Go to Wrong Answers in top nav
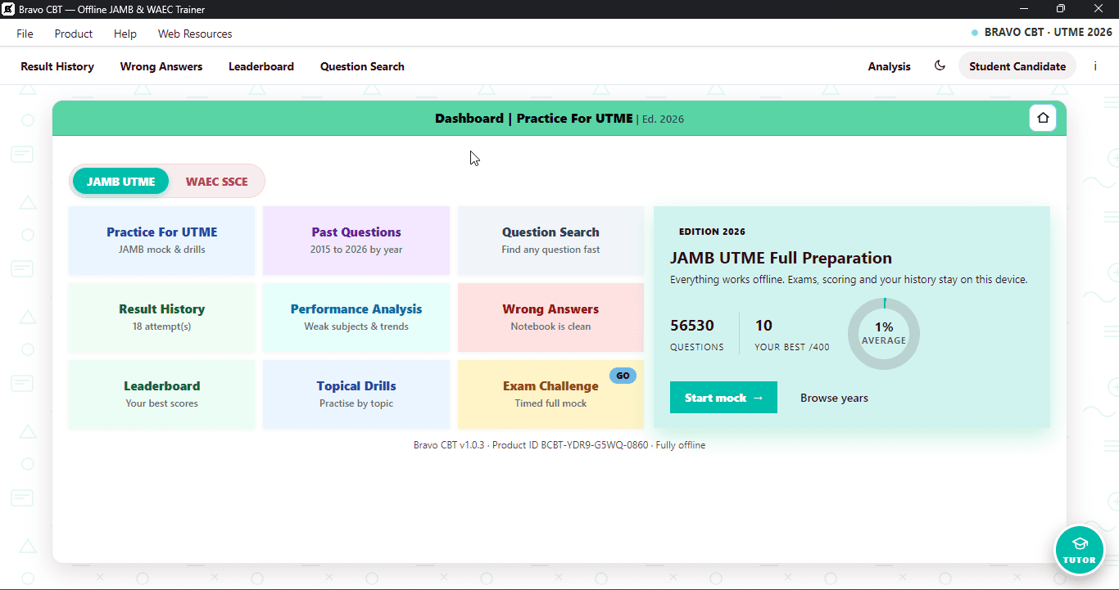The image size is (1119, 590). click(x=161, y=66)
